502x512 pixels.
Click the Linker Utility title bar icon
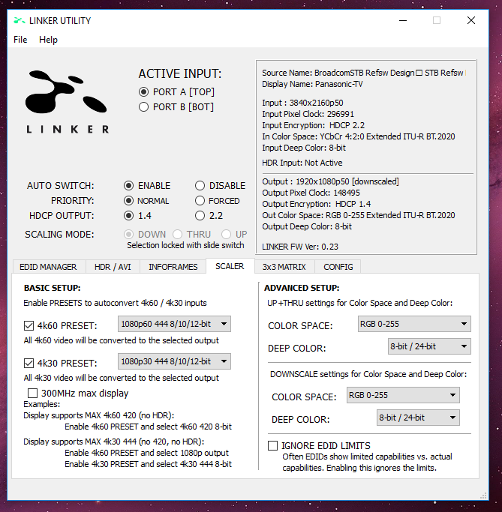pos(20,20)
